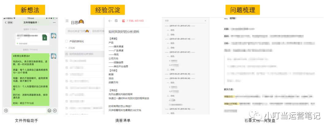Screen dimensions: 331x130
Task: Click the highlighted 调整定位 text
Action: tap(229, 97)
